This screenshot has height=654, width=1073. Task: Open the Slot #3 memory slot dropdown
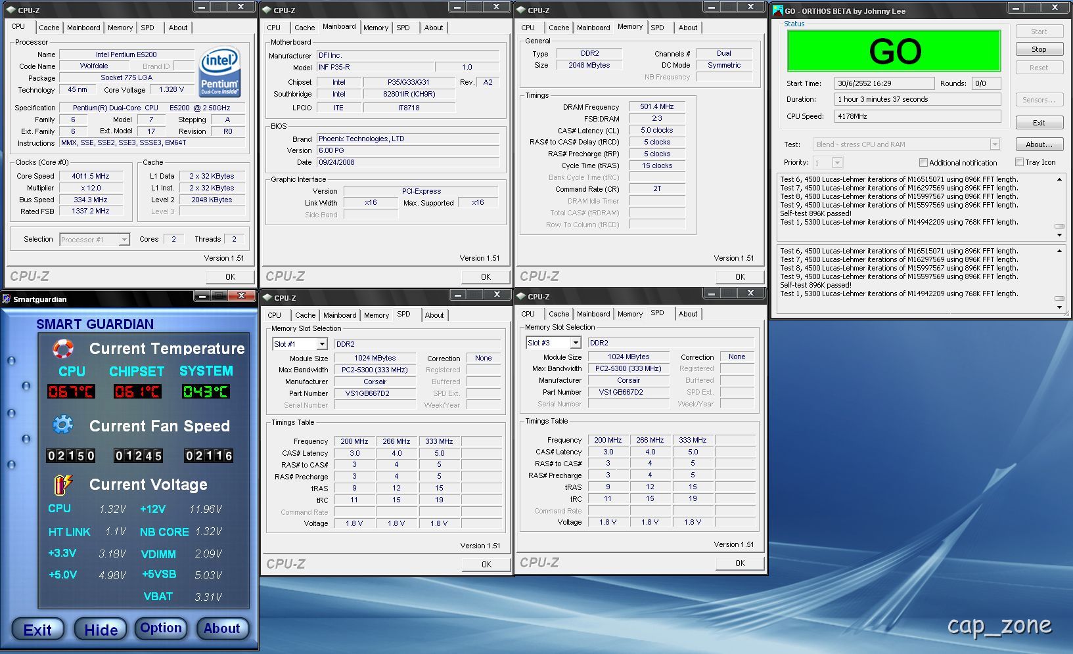click(576, 343)
